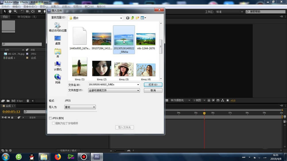Screen dimensions: 287x161
Task: Create new composition icon in project panel
Action: click(x=13, y=101)
